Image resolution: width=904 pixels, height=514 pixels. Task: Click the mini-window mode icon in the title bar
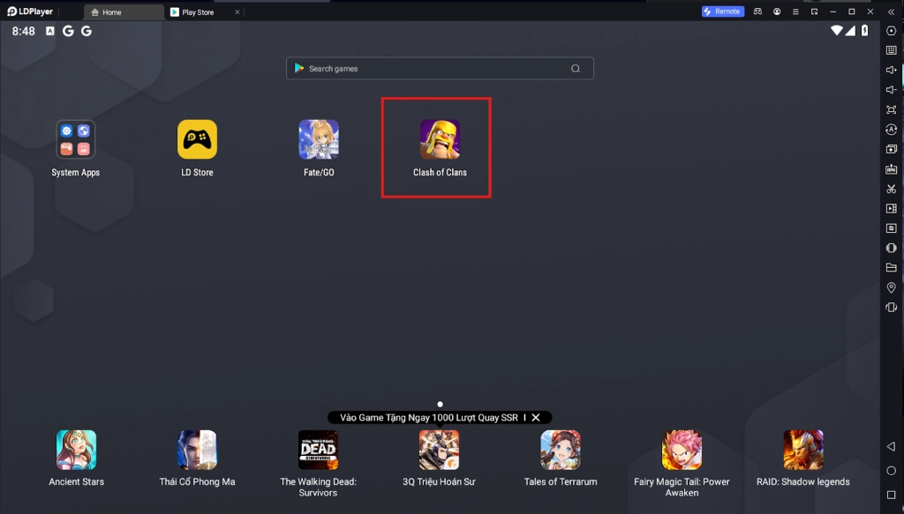[x=815, y=11]
